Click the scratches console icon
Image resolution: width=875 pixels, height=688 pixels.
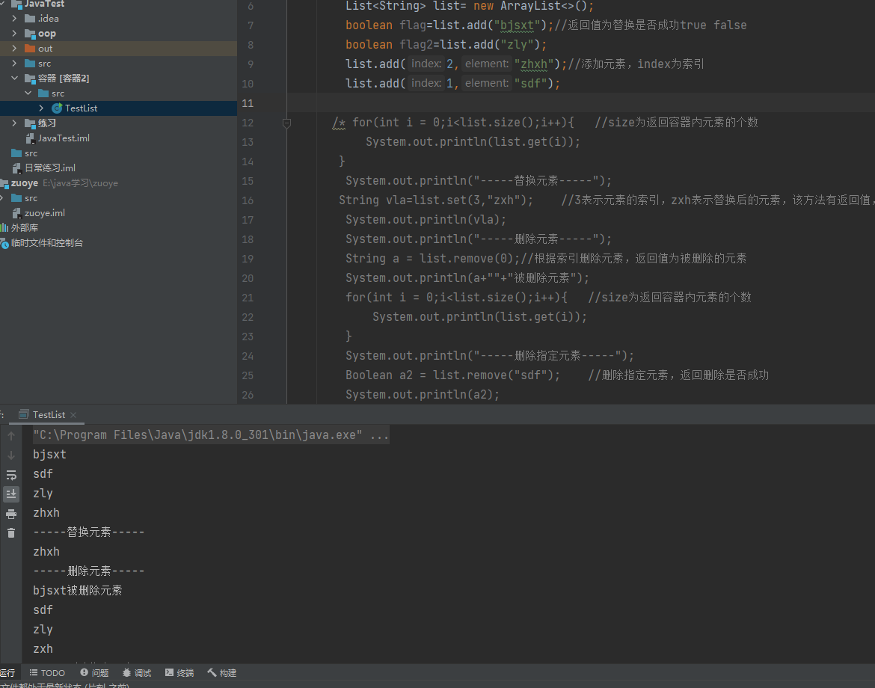(x=4, y=243)
